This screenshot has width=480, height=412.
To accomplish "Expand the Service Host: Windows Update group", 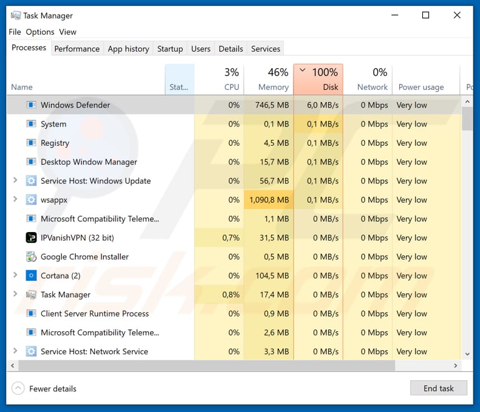I will (x=15, y=181).
